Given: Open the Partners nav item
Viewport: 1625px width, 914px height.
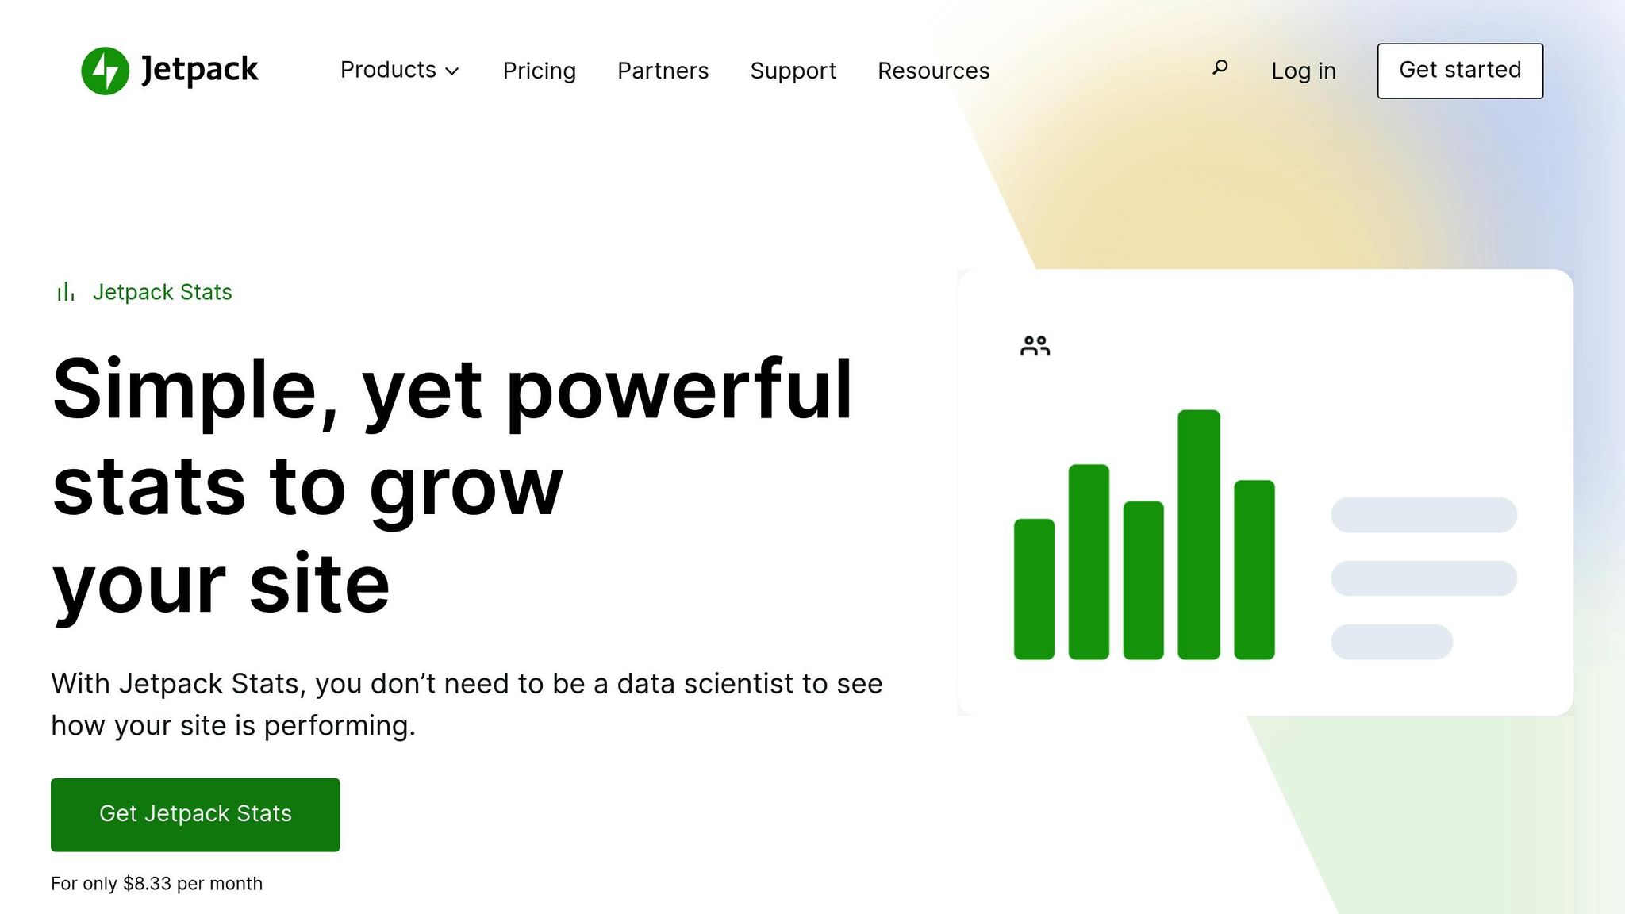Looking at the screenshot, I should point(663,71).
